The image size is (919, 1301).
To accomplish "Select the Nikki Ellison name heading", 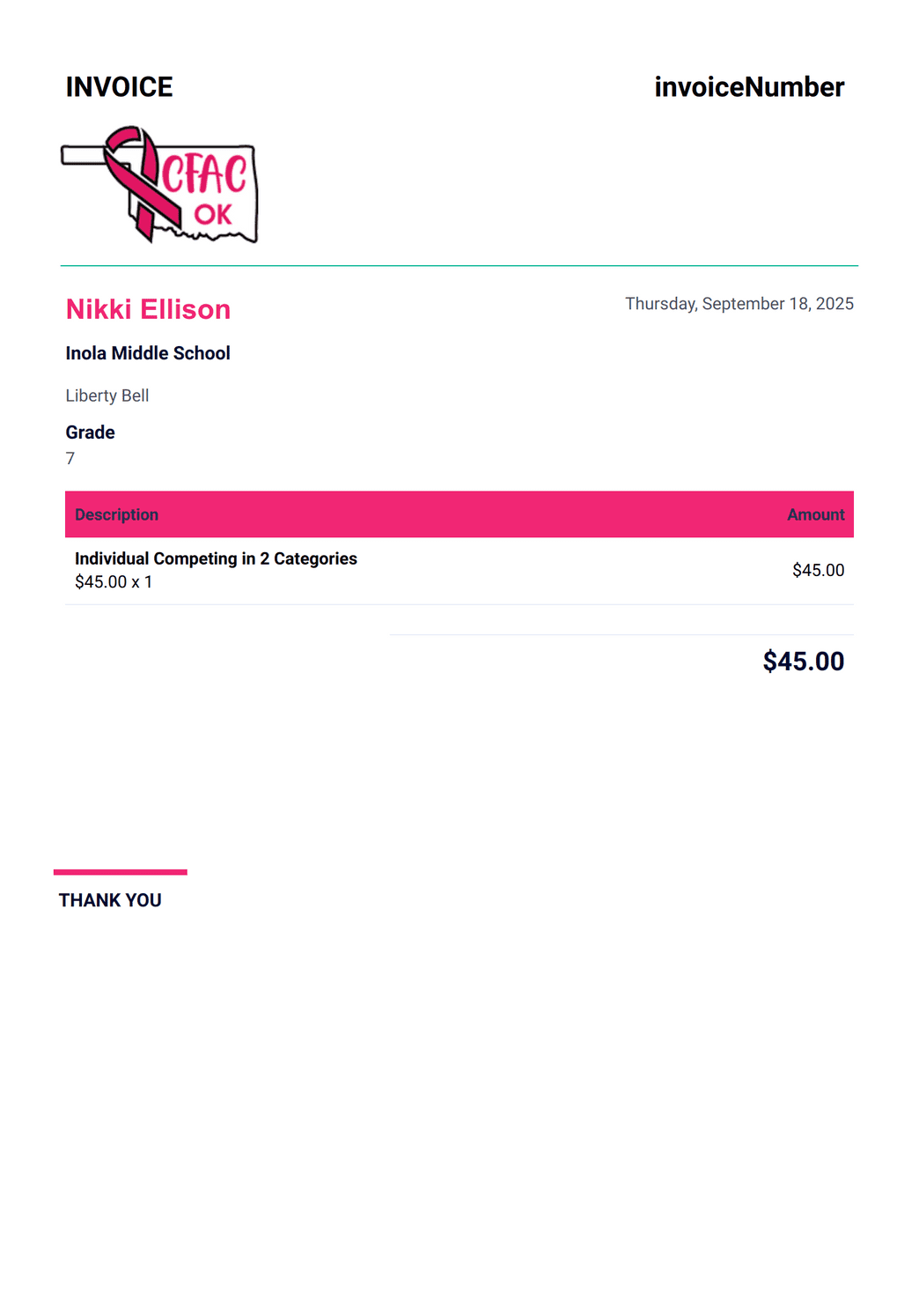I will (x=148, y=309).
